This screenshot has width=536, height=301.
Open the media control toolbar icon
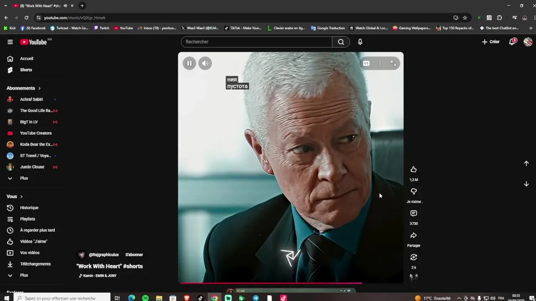tap(515, 18)
